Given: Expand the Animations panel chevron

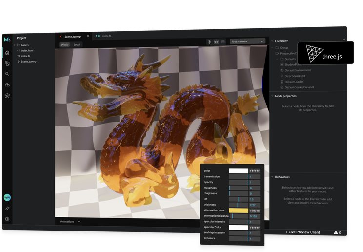Looking at the screenshot, I should tap(79, 222).
